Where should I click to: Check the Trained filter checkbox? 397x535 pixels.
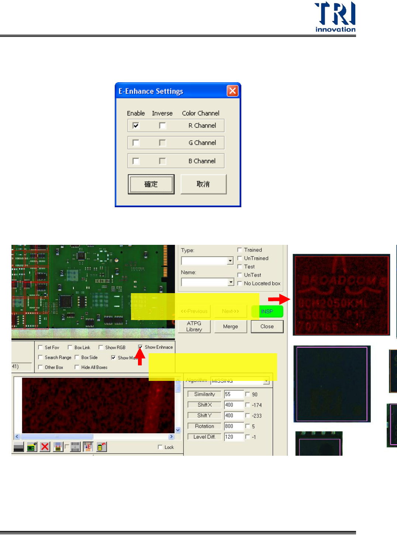tap(239, 250)
